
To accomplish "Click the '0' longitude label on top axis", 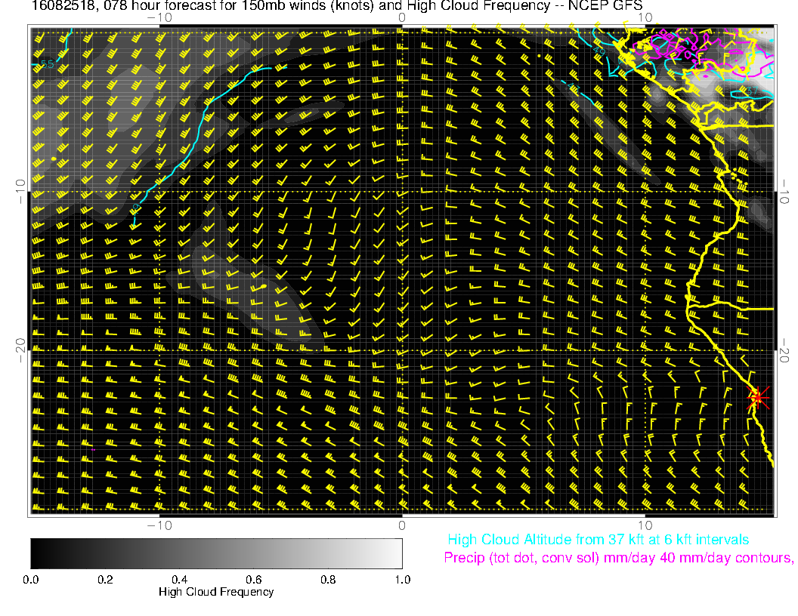I will [401, 18].
